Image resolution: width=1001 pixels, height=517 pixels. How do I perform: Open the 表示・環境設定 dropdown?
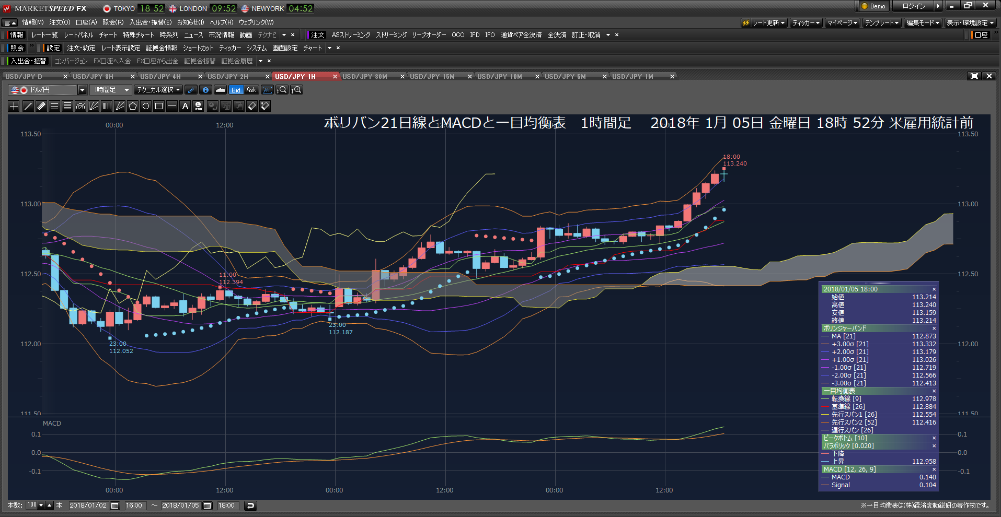pos(970,22)
